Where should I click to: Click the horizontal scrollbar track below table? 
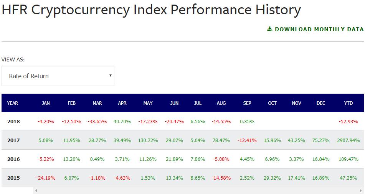[192, 191]
